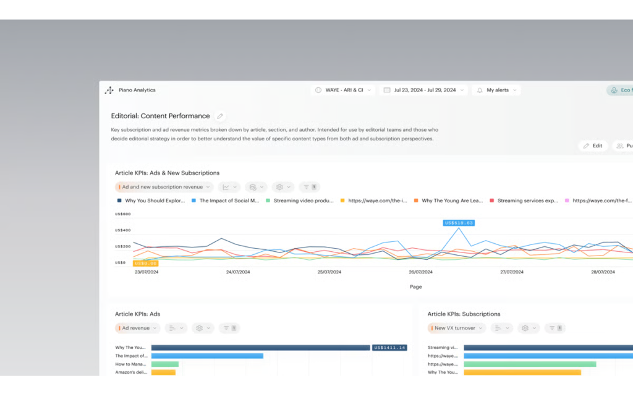Click the How to Mana... bar in the Ads chart

tap(164, 364)
